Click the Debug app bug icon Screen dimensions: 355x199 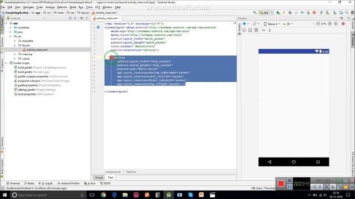[x=290, y=13]
